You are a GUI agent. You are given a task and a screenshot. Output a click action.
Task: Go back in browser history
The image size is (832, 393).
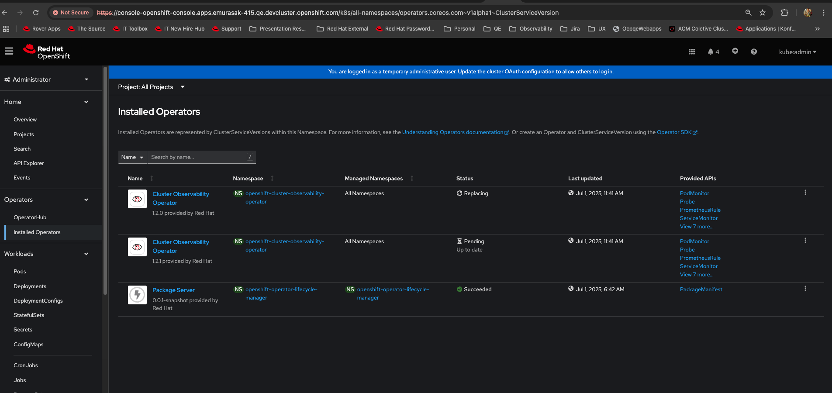point(5,13)
